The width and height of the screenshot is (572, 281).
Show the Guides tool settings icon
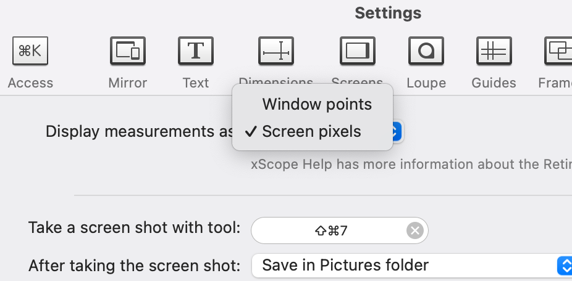click(x=494, y=51)
